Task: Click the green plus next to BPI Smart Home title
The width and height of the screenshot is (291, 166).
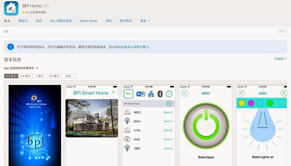Action: point(113,92)
